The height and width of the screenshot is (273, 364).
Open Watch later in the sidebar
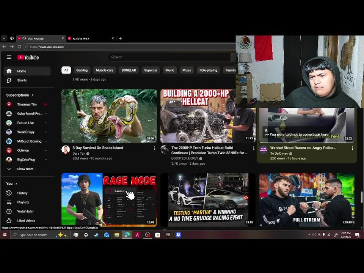tap(27, 211)
